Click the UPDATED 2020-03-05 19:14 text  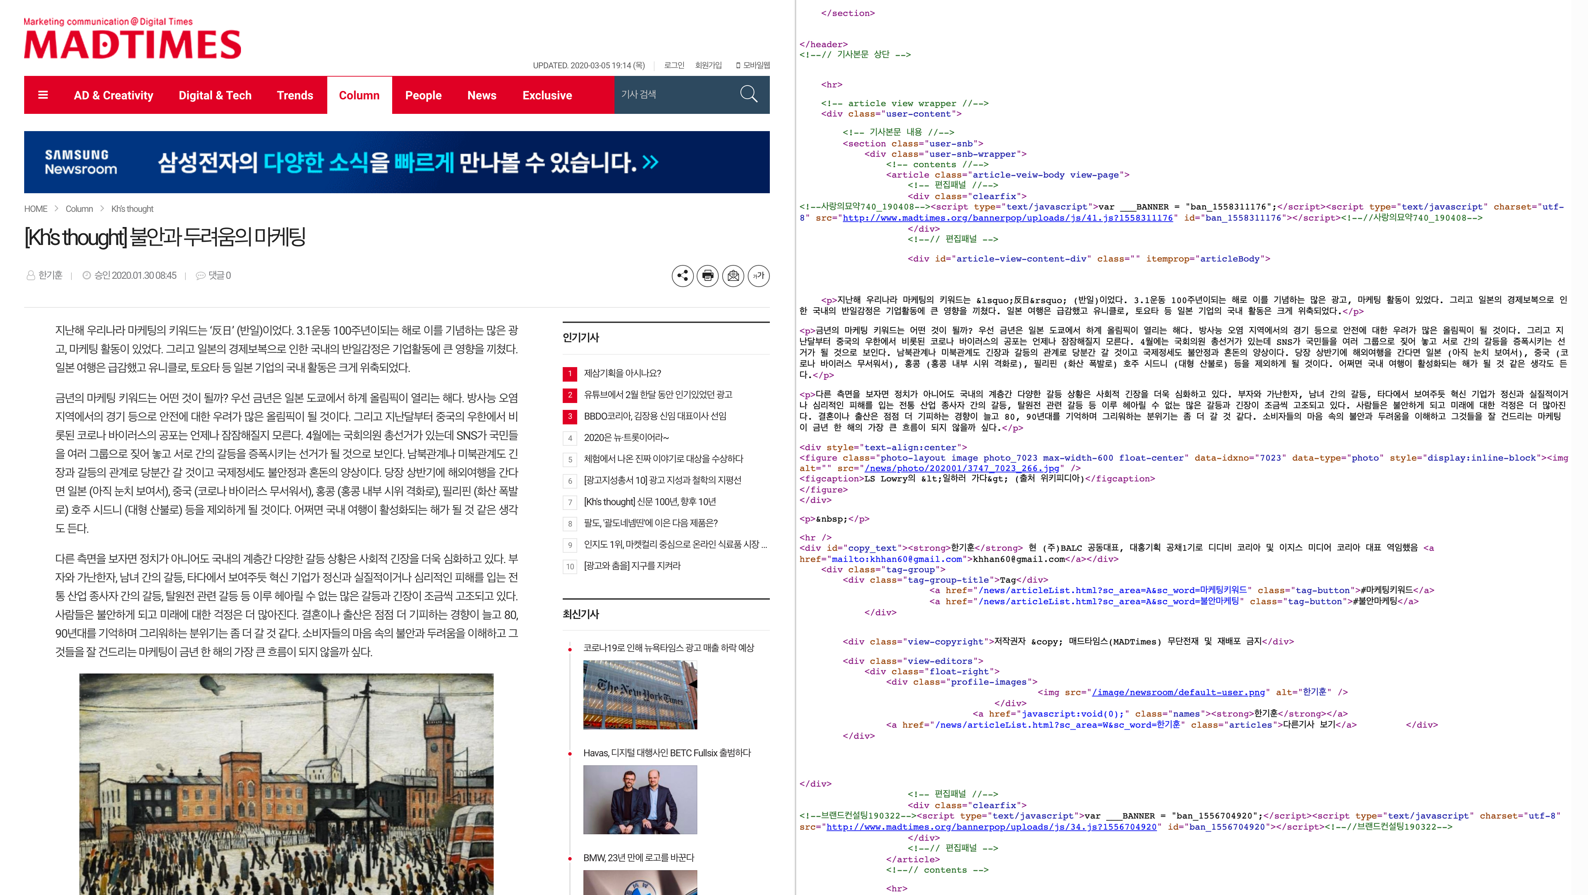pyautogui.click(x=589, y=65)
